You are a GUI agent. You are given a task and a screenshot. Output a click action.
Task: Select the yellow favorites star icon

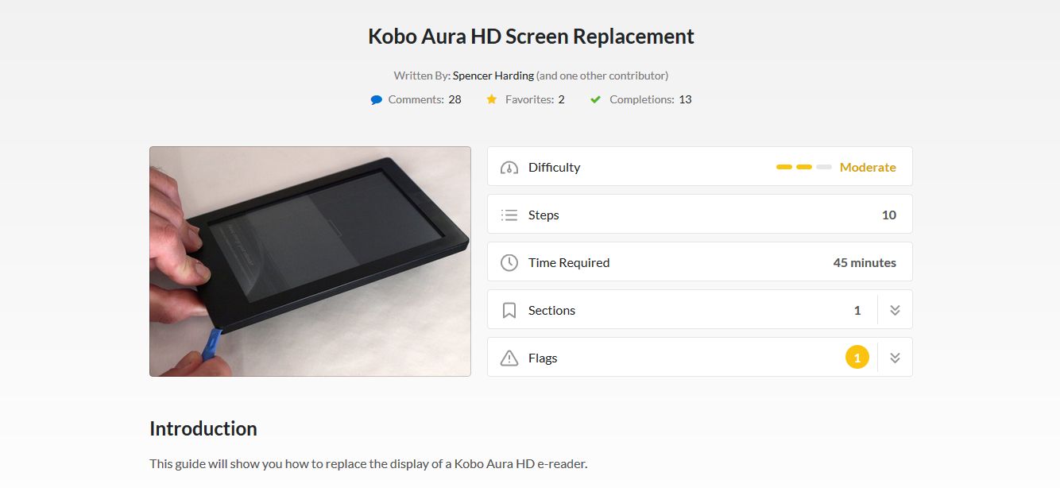(x=491, y=99)
